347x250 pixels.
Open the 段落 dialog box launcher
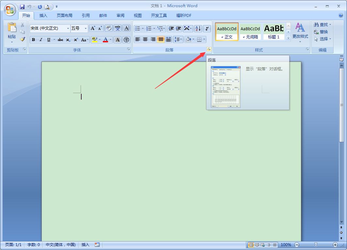(x=209, y=49)
